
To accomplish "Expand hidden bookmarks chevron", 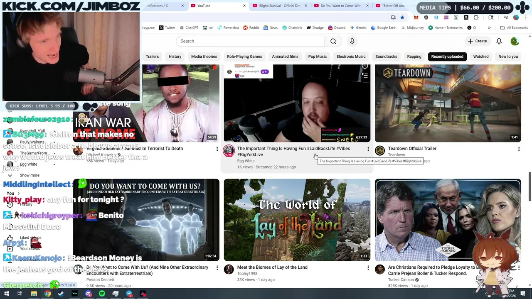I will (x=489, y=28).
